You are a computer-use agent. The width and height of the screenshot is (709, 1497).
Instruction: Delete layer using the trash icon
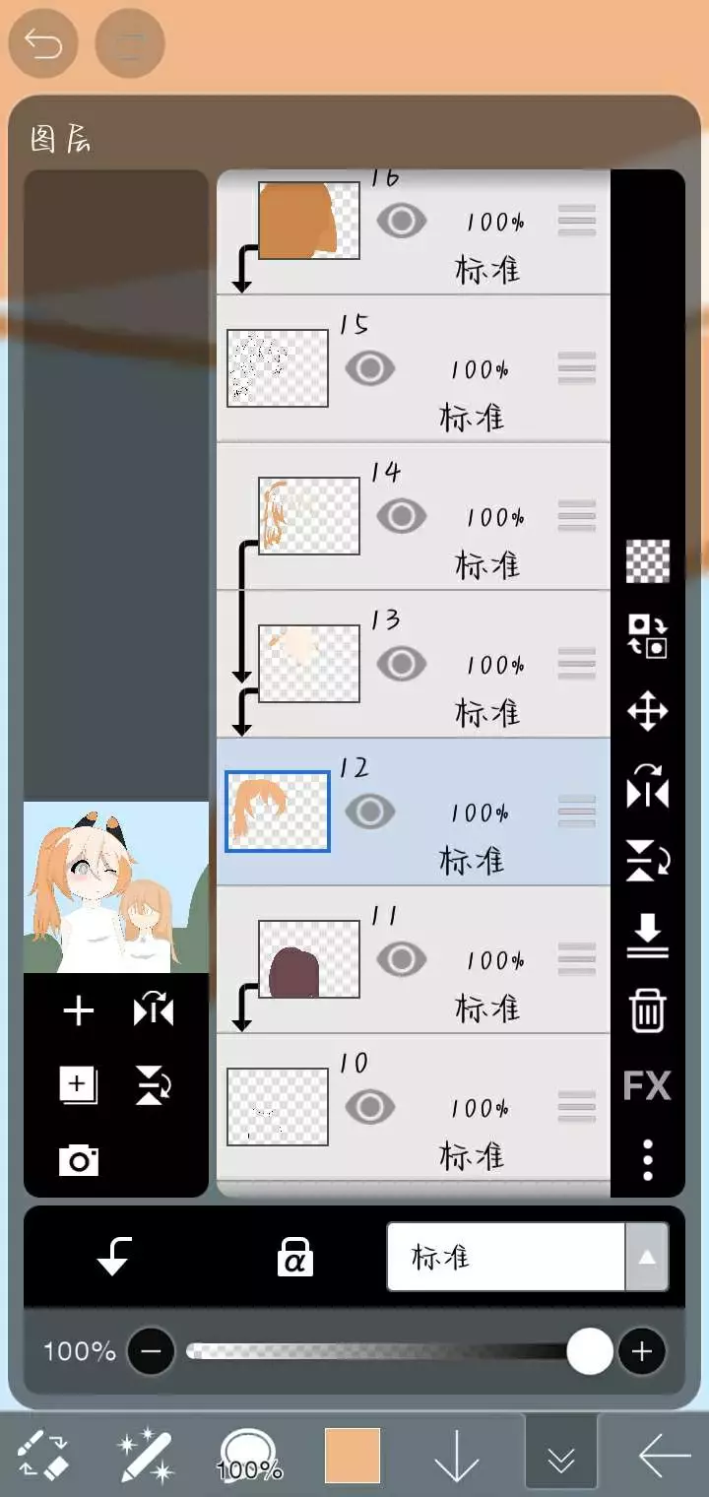tap(647, 1010)
